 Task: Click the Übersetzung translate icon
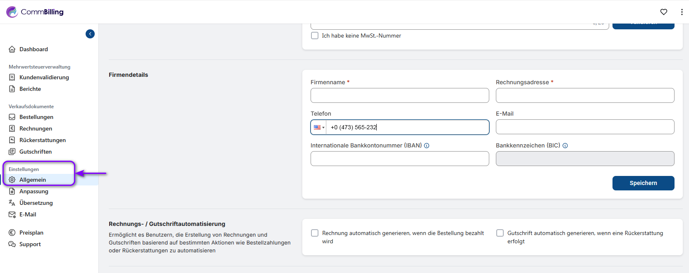click(12, 203)
